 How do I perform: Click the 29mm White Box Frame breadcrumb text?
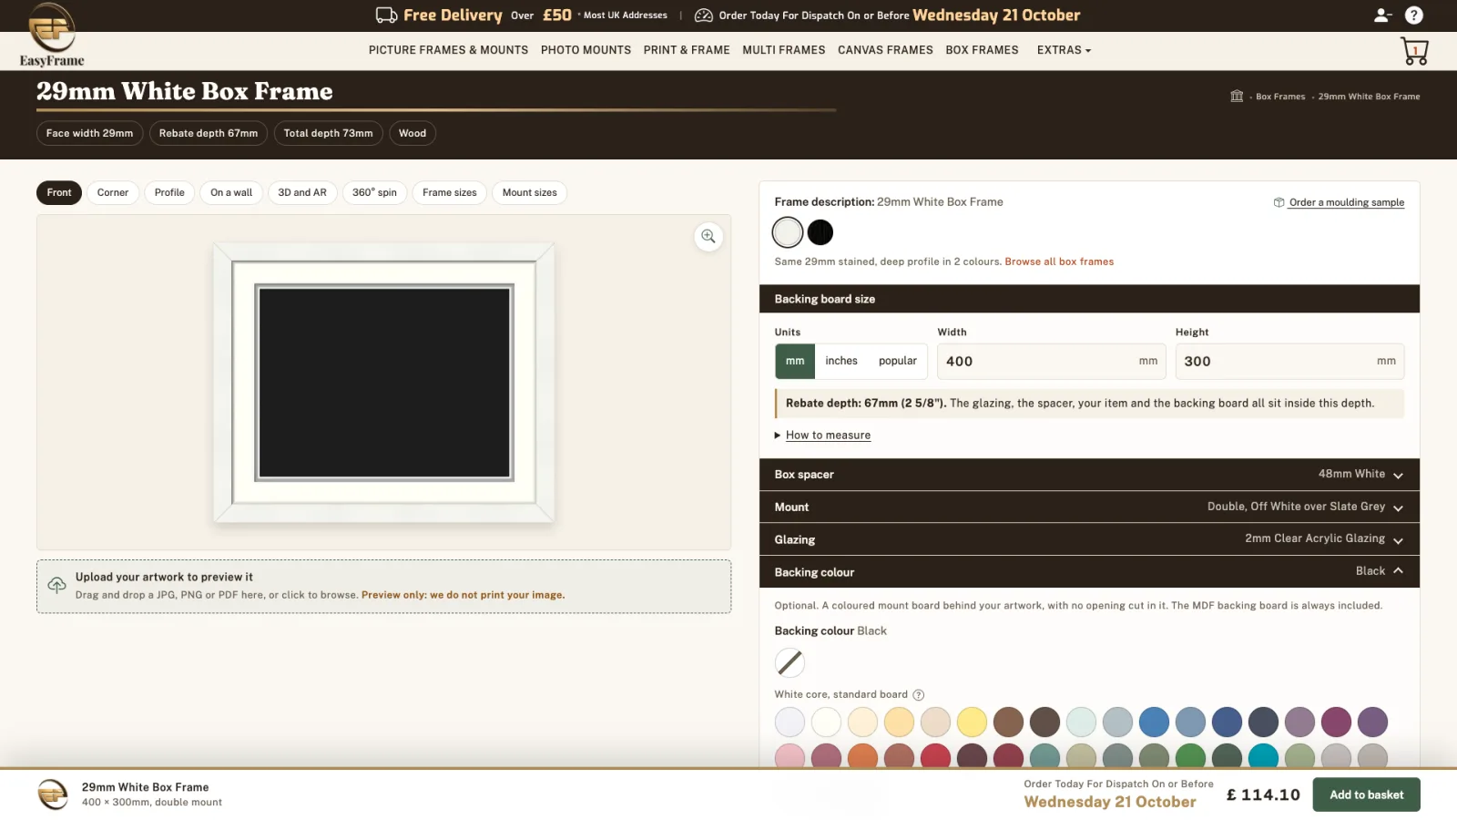1369,97
